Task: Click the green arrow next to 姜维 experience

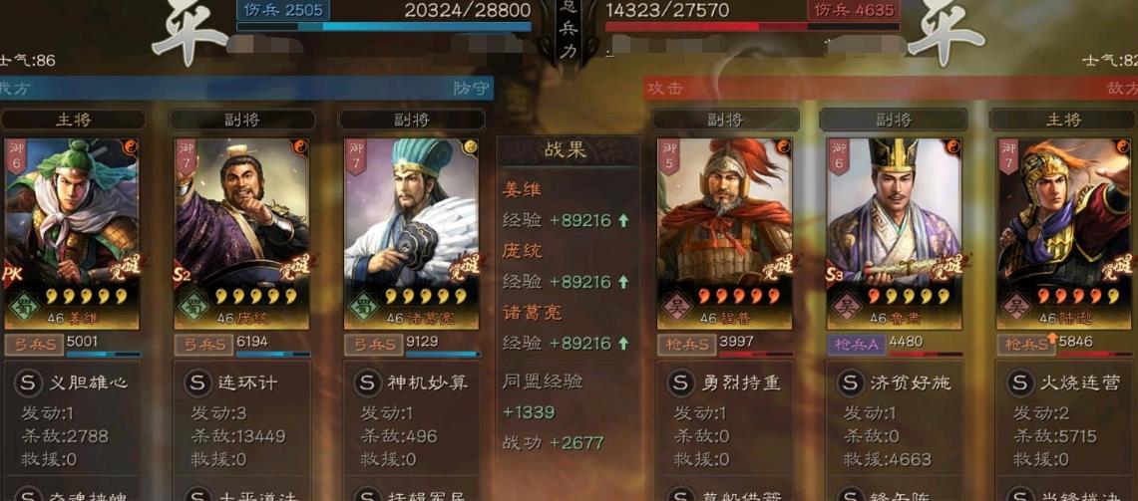Action: 622,220
